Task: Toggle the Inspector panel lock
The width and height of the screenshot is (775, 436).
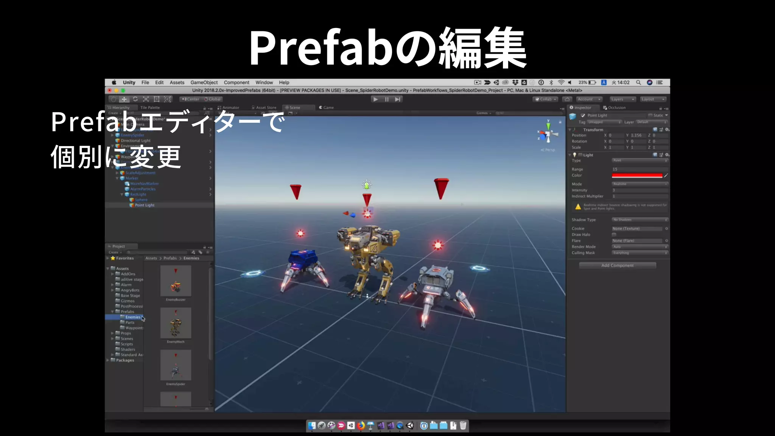Action: tap(661, 108)
